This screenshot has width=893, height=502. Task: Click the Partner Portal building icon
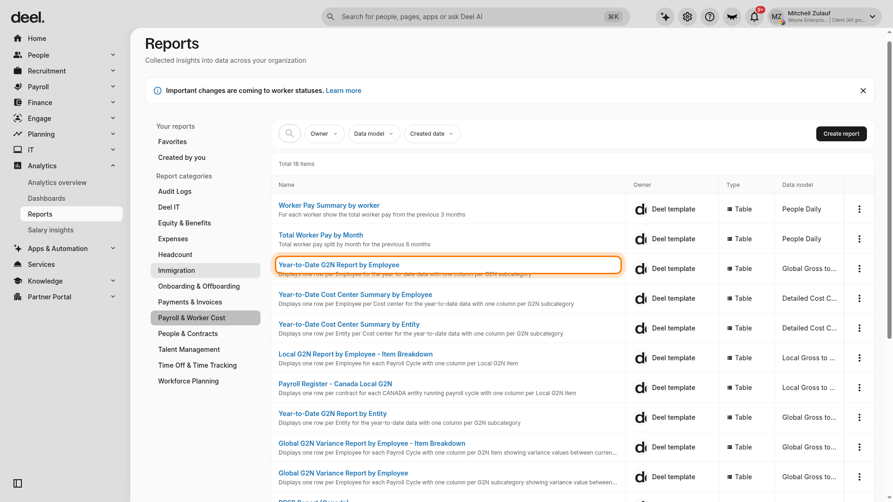pyautogui.click(x=18, y=297)
